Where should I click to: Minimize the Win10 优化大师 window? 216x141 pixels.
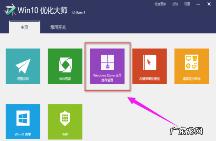click(x=198, y=4)
